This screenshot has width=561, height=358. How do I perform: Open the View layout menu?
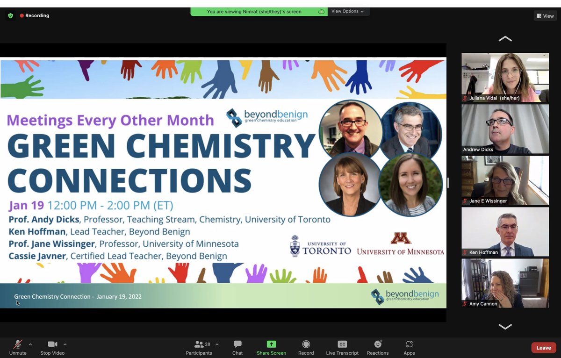tap(545, 16)
